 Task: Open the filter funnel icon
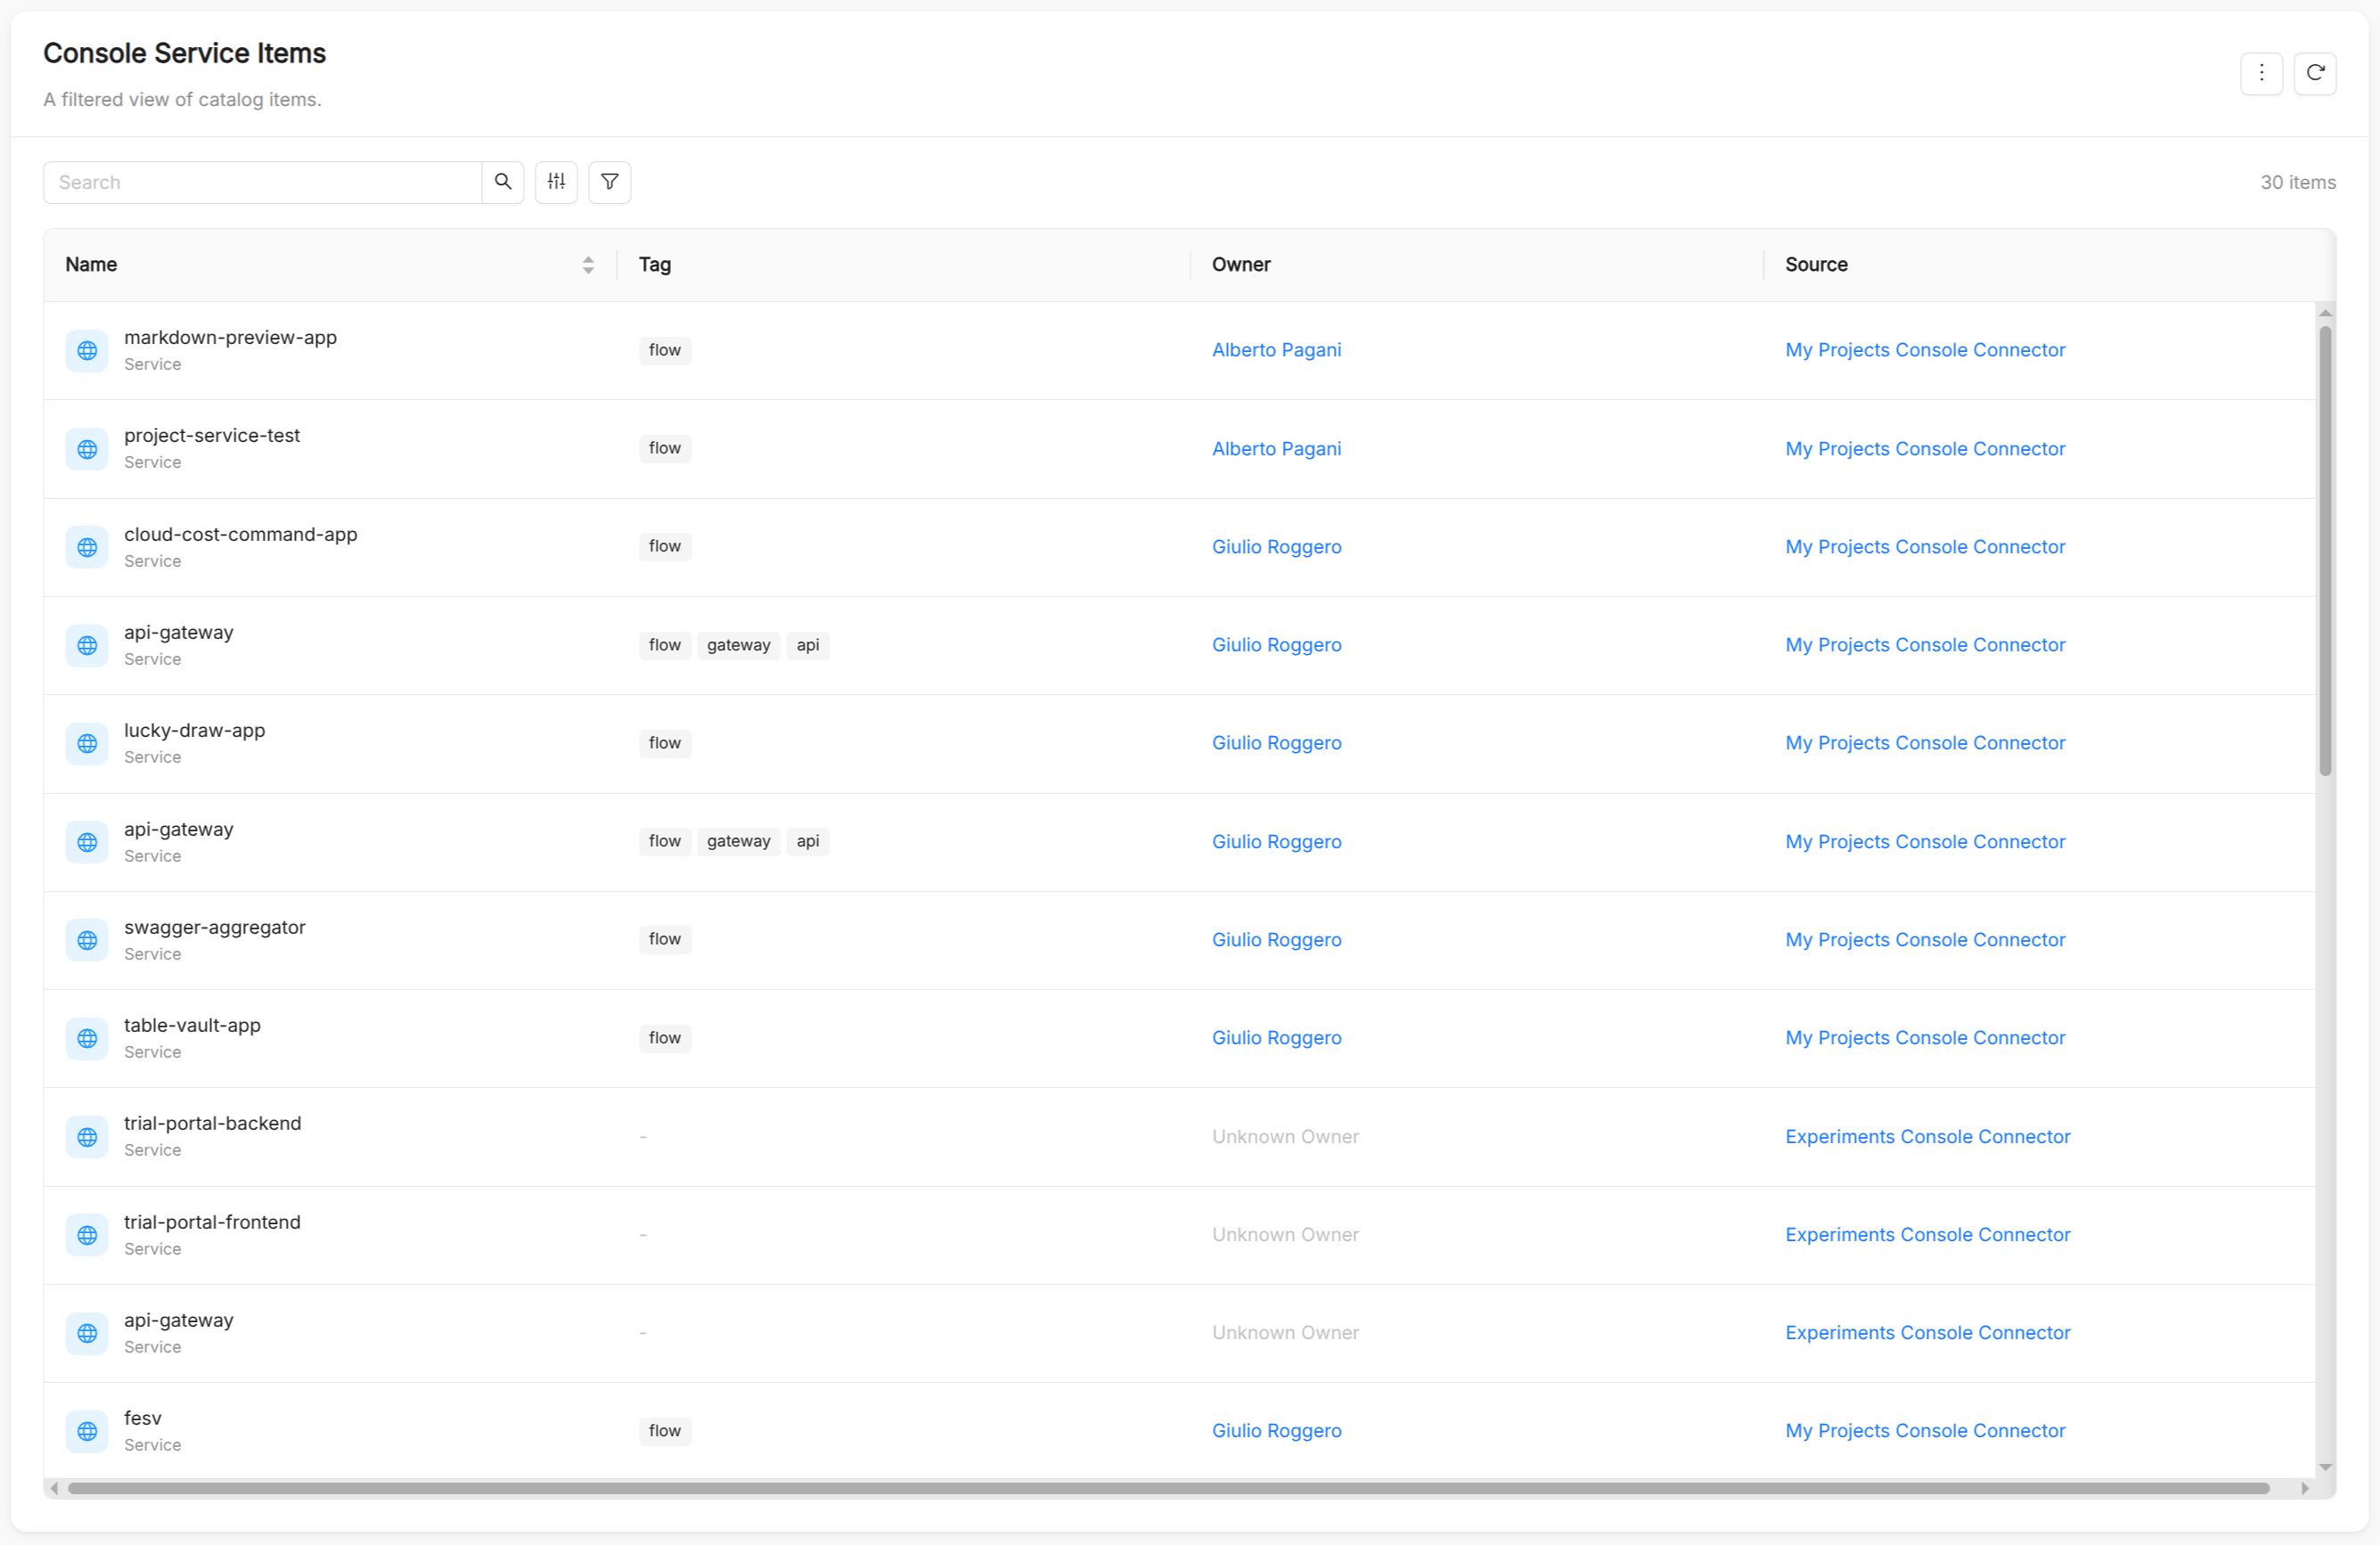(610, 182)
